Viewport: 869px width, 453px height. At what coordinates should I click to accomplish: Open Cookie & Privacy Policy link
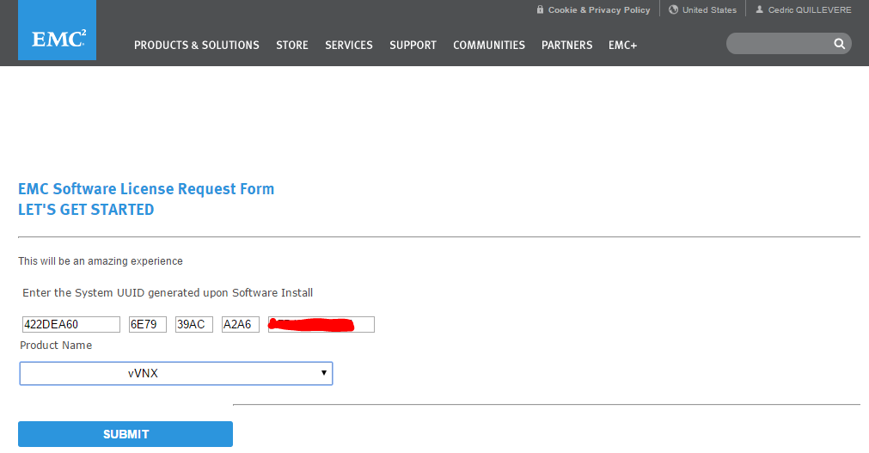pos(599,10)
